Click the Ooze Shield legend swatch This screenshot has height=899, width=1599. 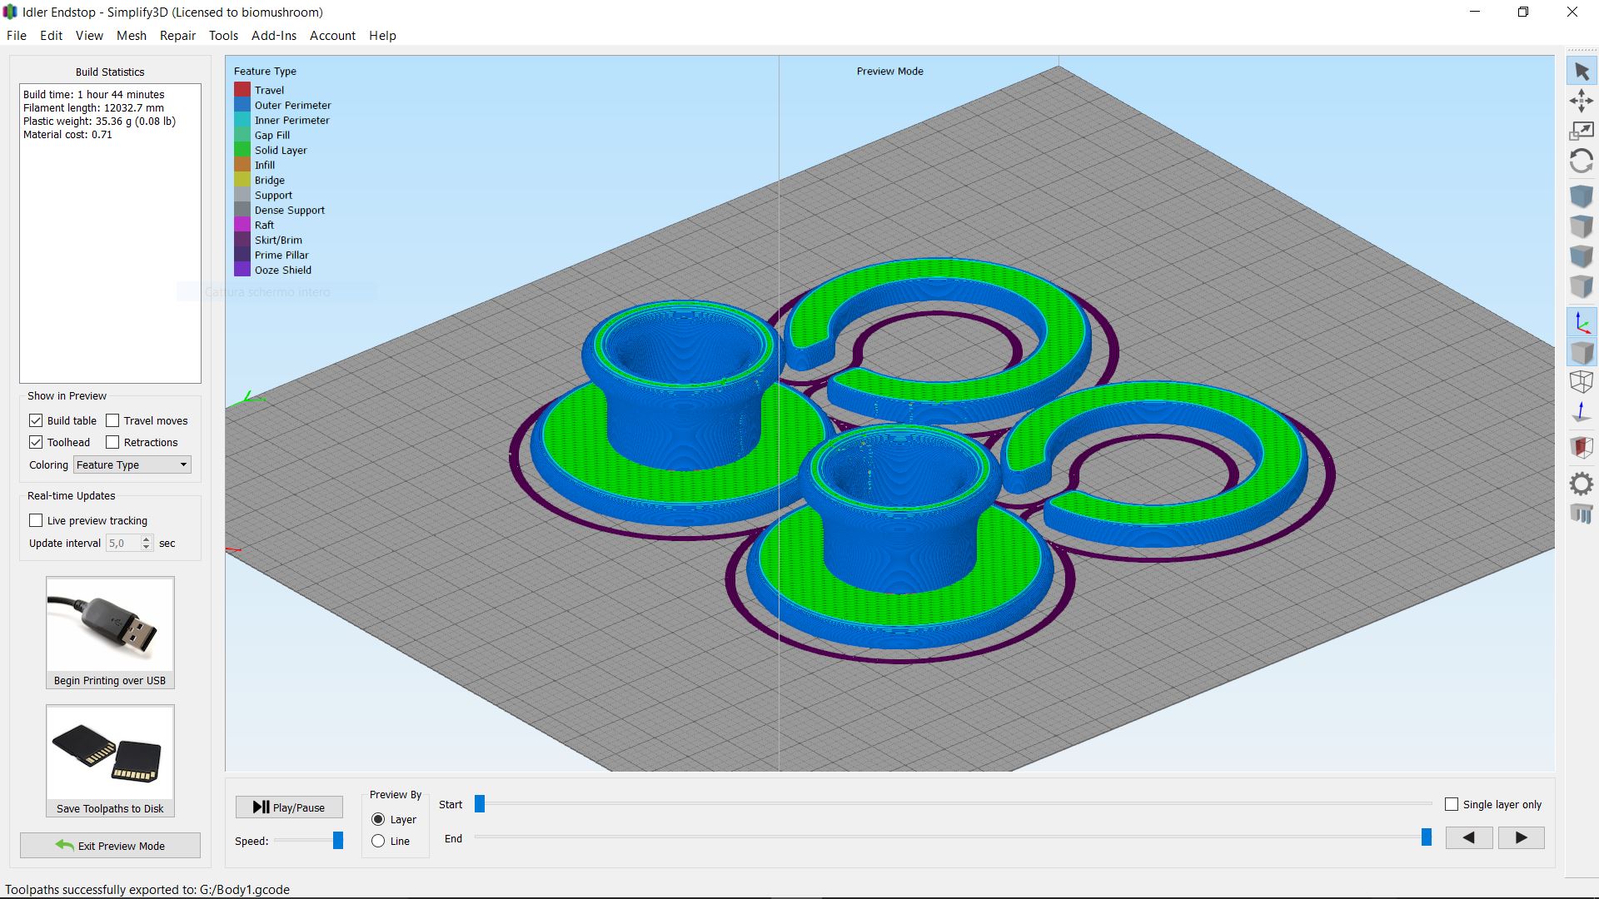pos(242,270)
